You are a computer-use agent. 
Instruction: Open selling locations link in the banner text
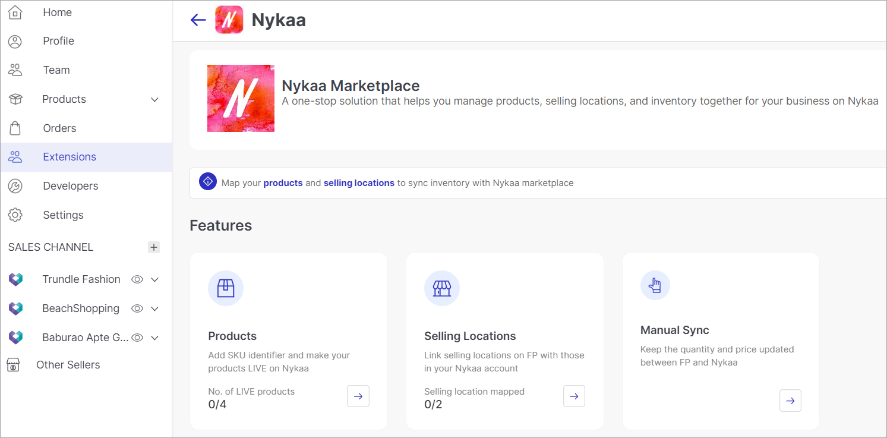coord(359,182)
